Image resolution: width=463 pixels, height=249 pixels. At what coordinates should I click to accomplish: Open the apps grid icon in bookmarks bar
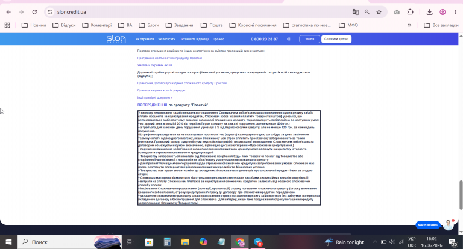[x=7, y=25]
